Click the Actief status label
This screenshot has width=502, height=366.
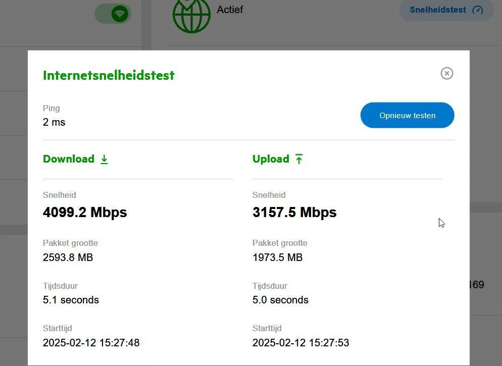(x=230, y=10)
